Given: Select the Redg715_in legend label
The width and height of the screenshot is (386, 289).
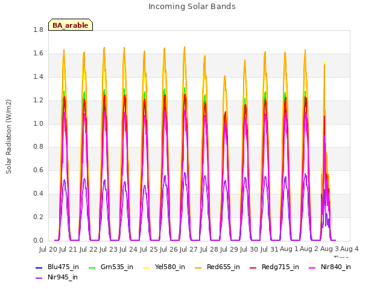Looking at the screenshot, I should point(280,267).
